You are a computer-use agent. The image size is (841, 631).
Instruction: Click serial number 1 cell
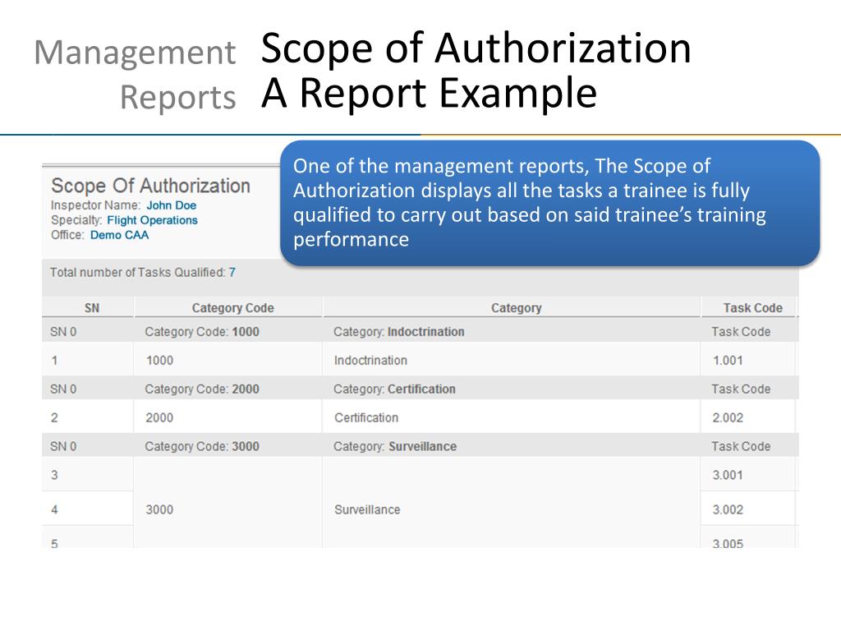coord(87,360)
